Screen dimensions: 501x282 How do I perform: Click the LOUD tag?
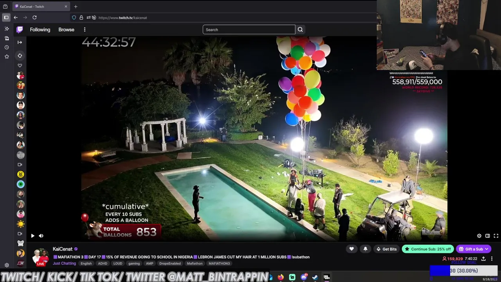pyautogui.click(x=118, y=264)
